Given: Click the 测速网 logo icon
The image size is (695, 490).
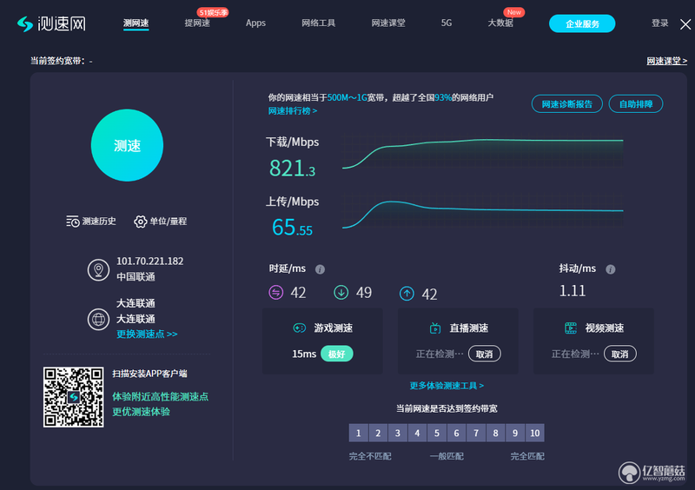Looking at the screenshot, I should (x=25, y=24).
